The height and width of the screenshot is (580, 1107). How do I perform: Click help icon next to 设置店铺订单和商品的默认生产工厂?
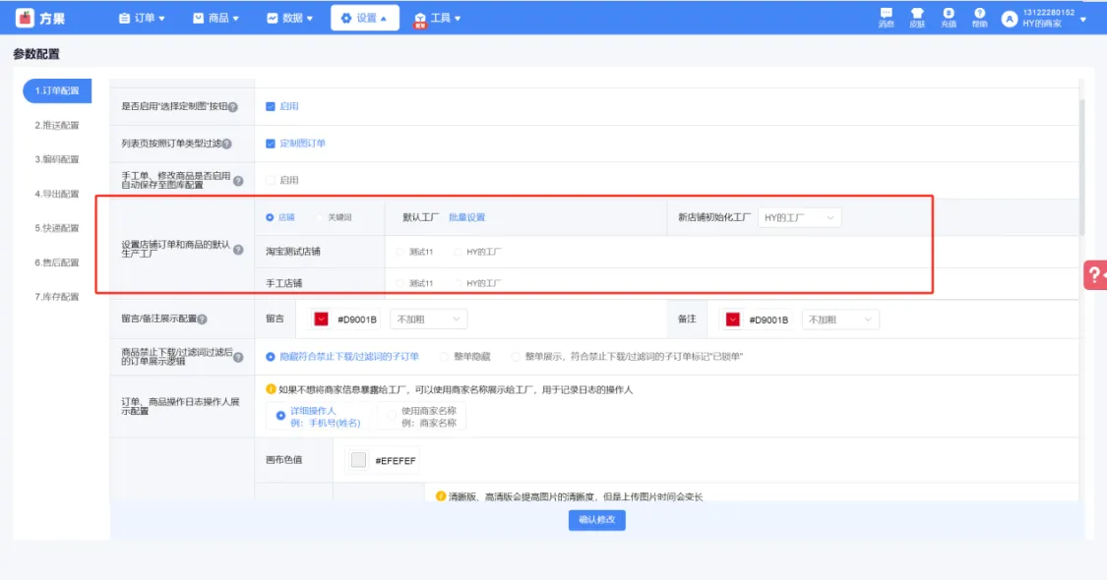tap(238, 251)
